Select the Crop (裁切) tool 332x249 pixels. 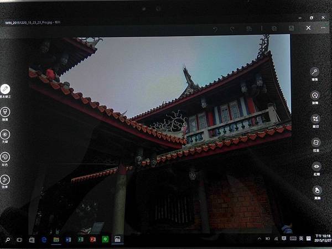coord(315,121)
